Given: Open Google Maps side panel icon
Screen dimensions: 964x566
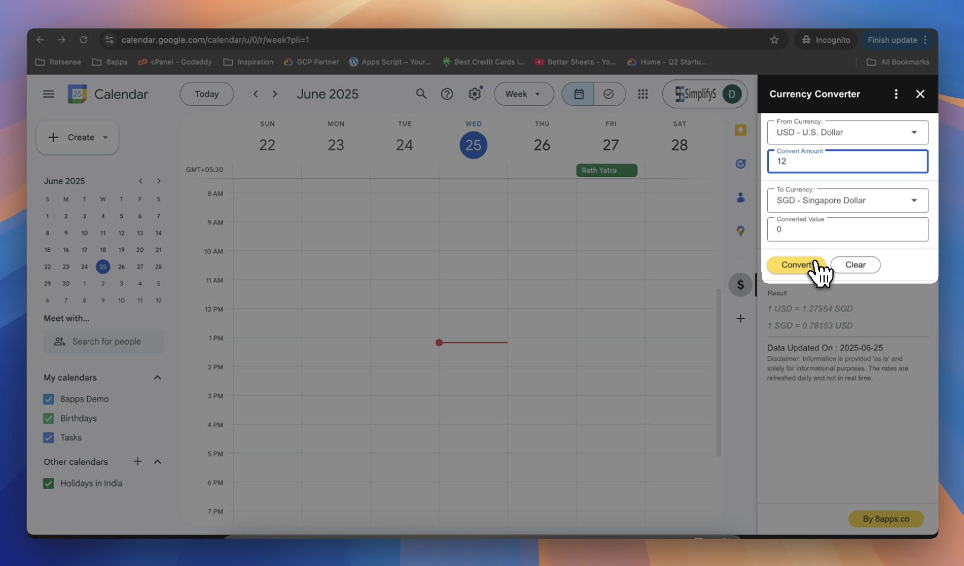Looking at the screenshot, I should click(740, 231).
